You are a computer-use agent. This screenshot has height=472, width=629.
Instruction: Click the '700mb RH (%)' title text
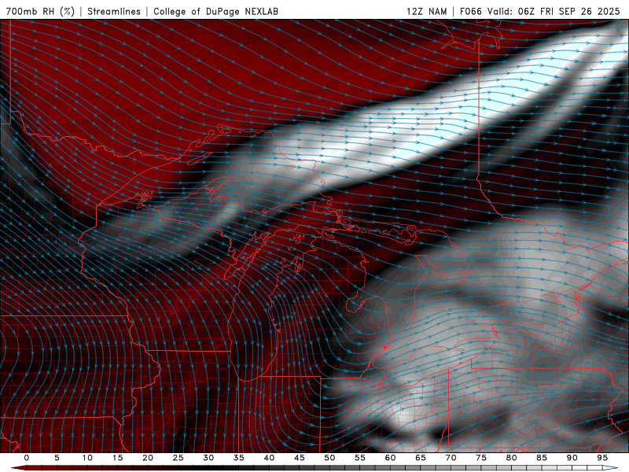click(x=41, y=11)
